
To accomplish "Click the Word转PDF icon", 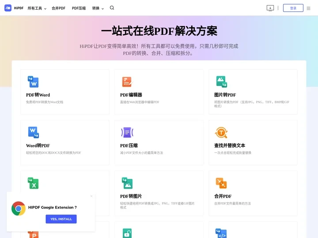I will coord(33,132).
